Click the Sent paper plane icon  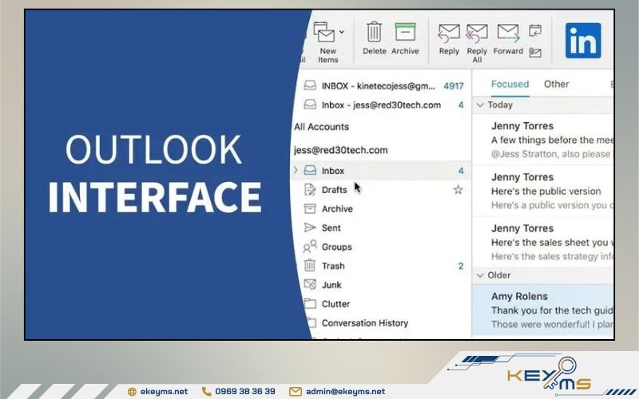point(310,227)
